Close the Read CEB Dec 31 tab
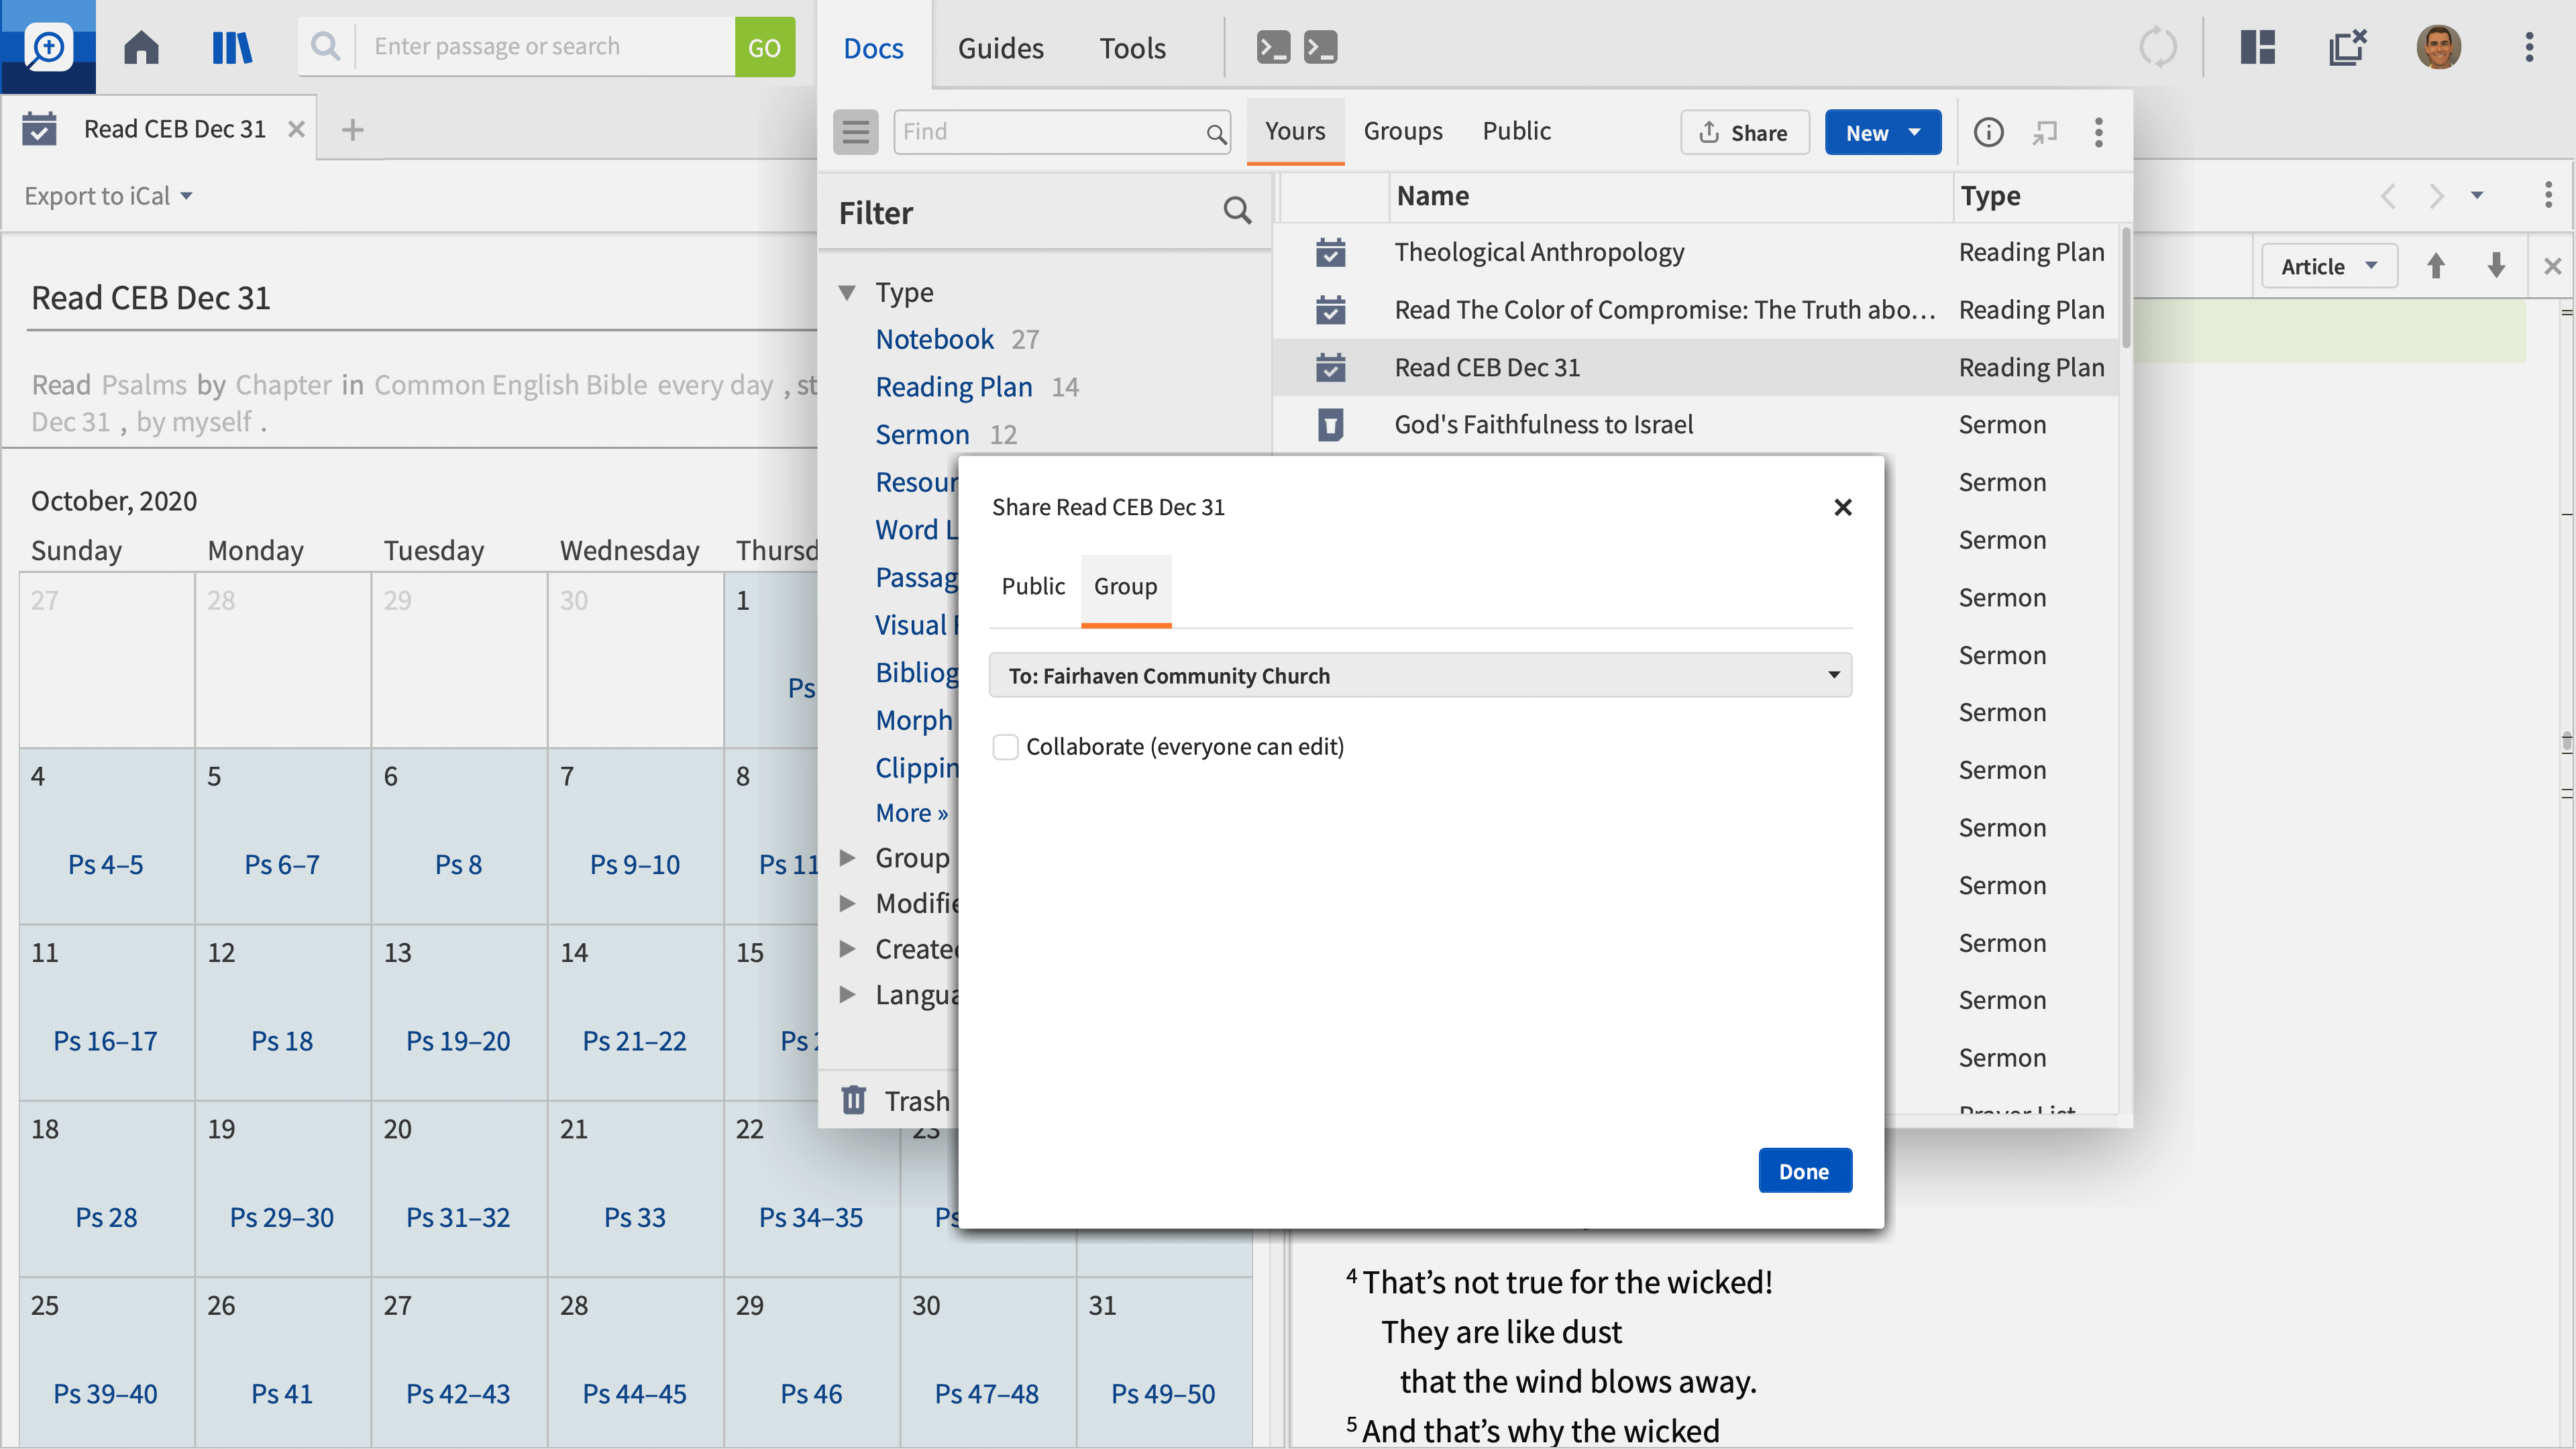Viewport: 2576px width, 1449px height. click(x=296, y=129)
